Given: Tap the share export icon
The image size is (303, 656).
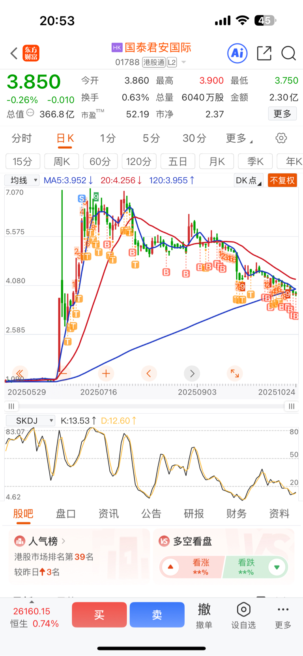Looking at the screenshot, I should (x=264, y=53).
